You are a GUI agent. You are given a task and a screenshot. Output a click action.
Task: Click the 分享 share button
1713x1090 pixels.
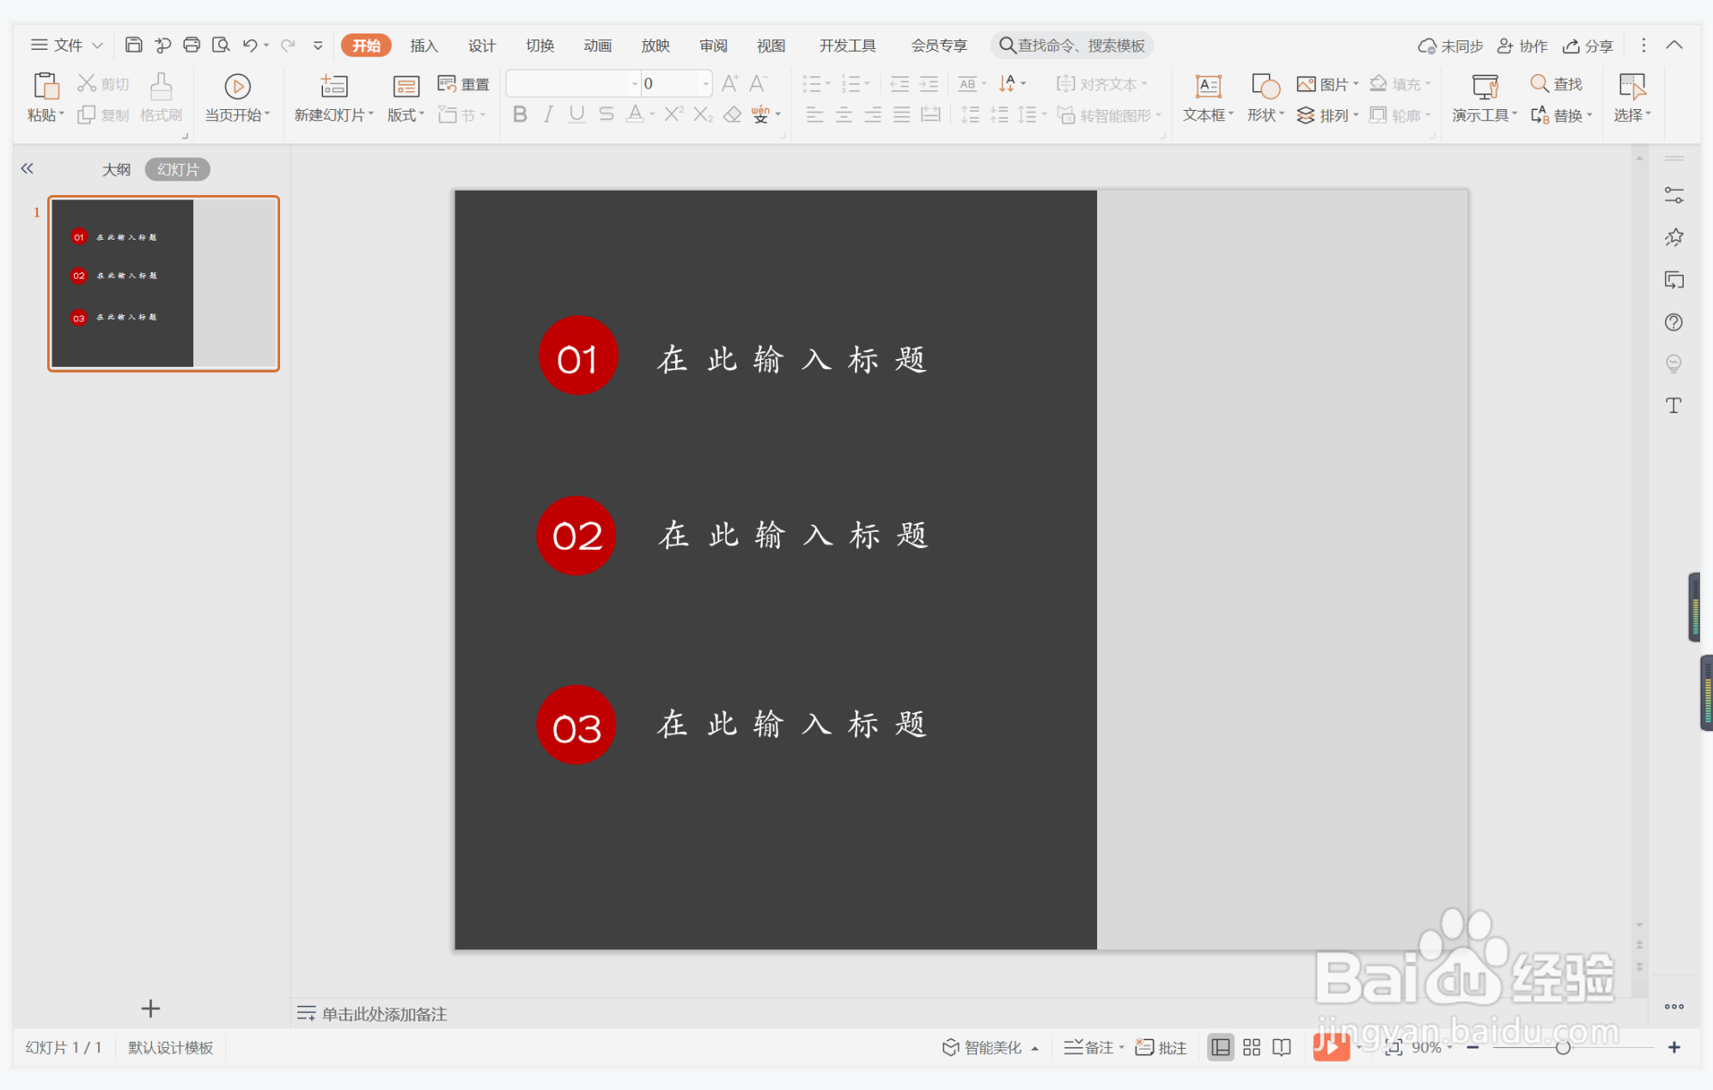(x=1588, y=46)
